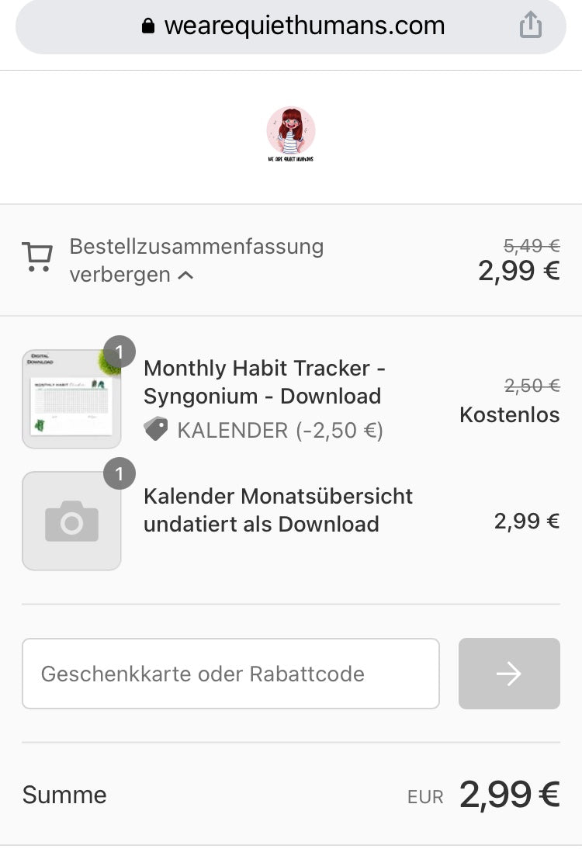The height and width of the screenshot is (849, 582).
Task: Select the wearequiethumans.com address text
Action: tap(304, 26)
